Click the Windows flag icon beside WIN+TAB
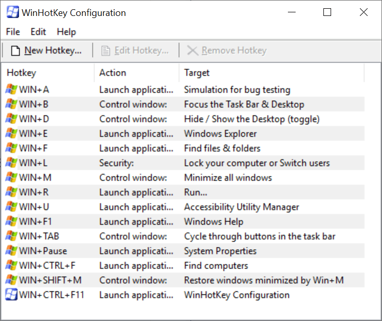382x321 pixels. (11, 236)
